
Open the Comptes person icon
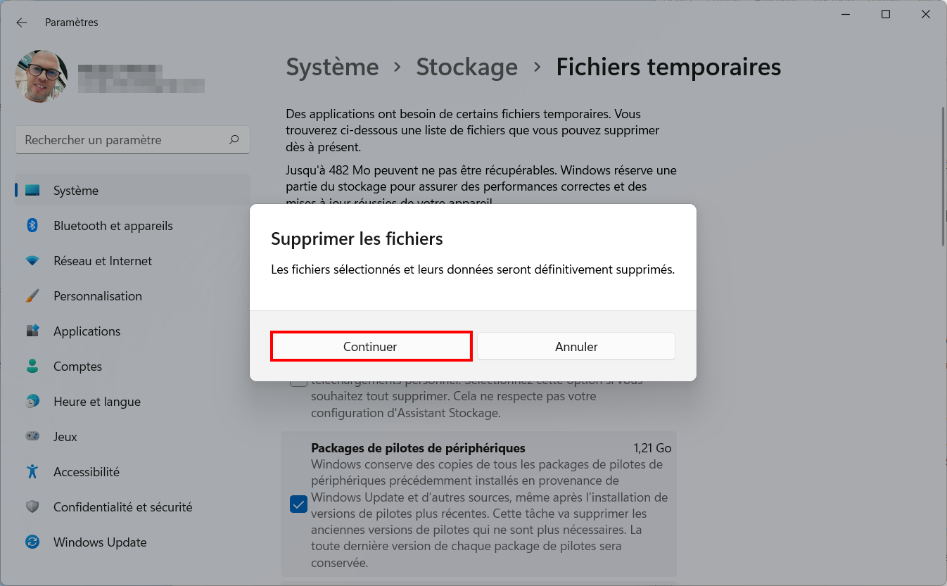coord(32,367)
